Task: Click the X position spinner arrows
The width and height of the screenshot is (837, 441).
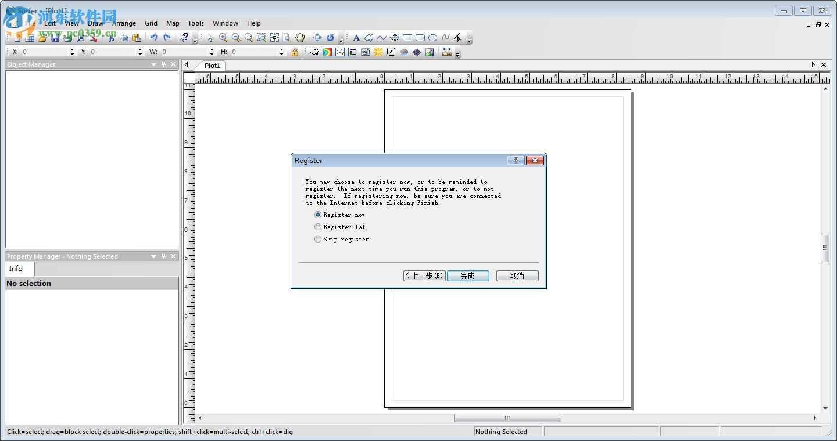Action: click(72, 52)
